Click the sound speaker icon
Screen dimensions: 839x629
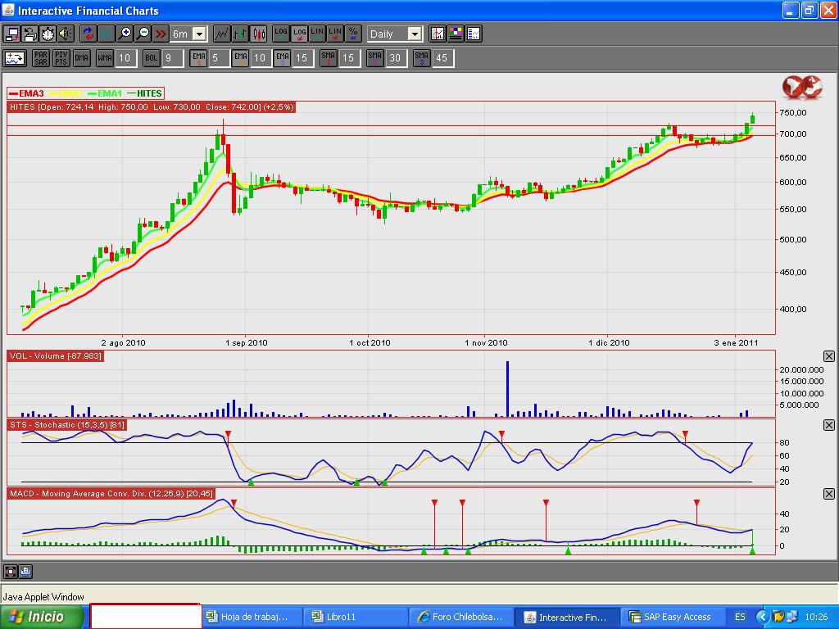point(66,34)
